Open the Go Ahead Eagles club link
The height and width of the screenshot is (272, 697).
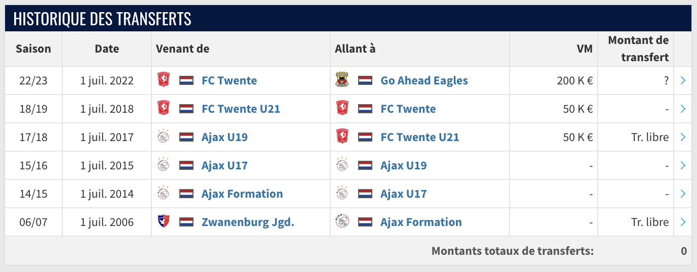coord(424,80)
